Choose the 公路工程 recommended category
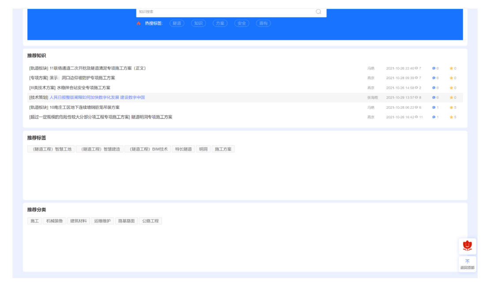The width and height of the screenshot is (490, 286). 150,221
